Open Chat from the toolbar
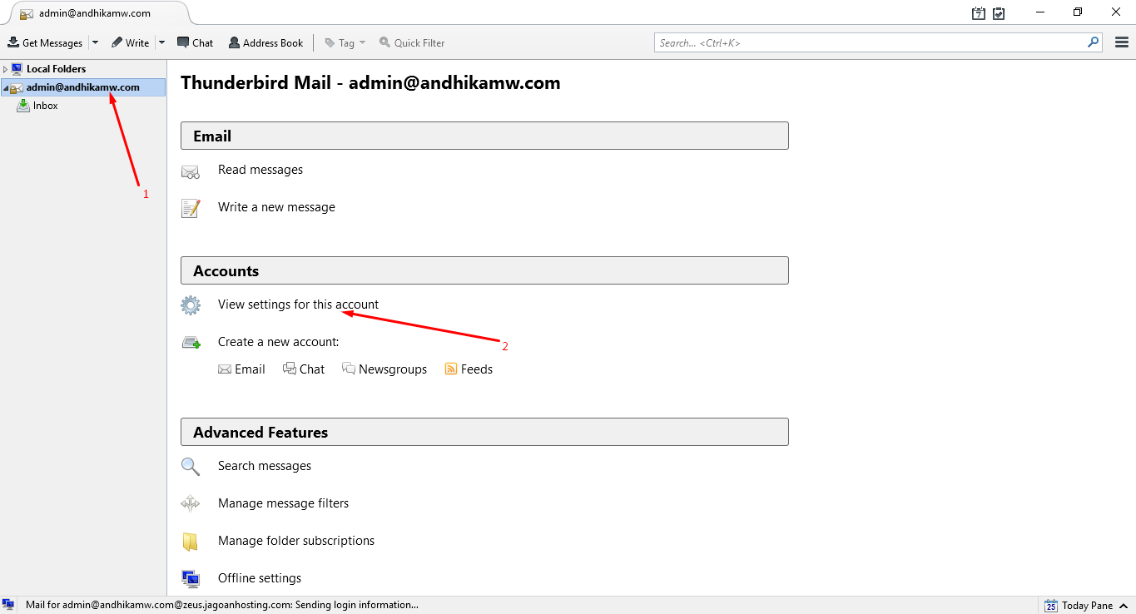This screenshot has height=614, width=1136. pyautogui.click(x=195, y=42)
